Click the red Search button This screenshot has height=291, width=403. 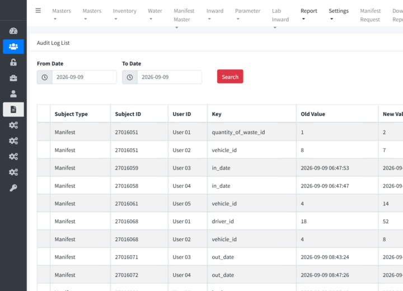tap(230, 77)
